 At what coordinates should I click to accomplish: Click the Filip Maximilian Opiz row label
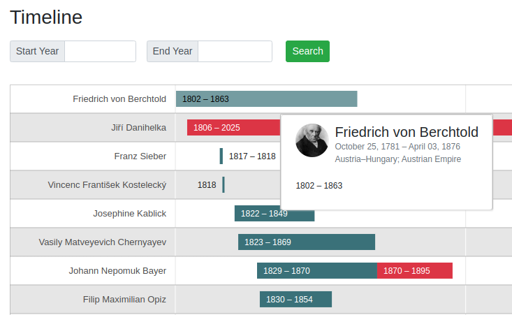(x=124, y=300)
